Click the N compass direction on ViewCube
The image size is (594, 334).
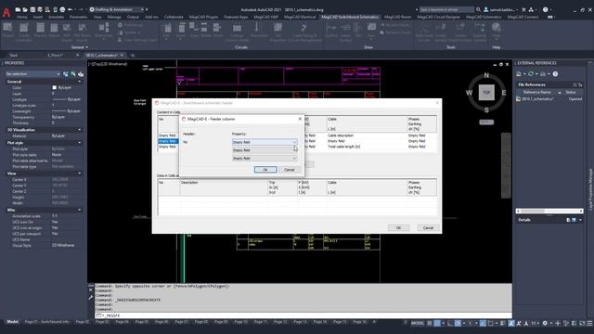point(486,76)
